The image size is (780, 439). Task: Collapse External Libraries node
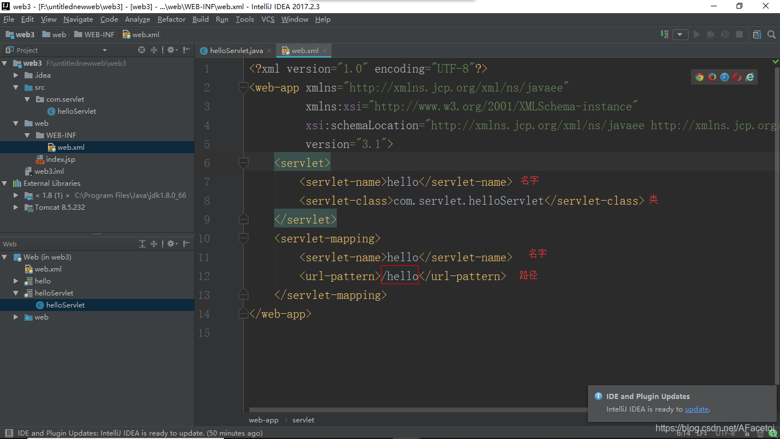5,183
